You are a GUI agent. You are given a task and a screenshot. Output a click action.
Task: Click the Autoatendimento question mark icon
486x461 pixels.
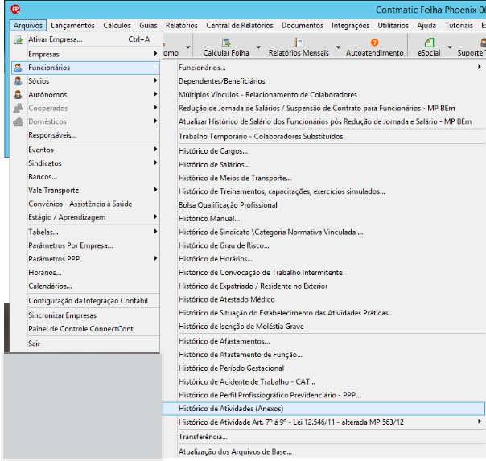pyautogui.click(x=374, y=43)
